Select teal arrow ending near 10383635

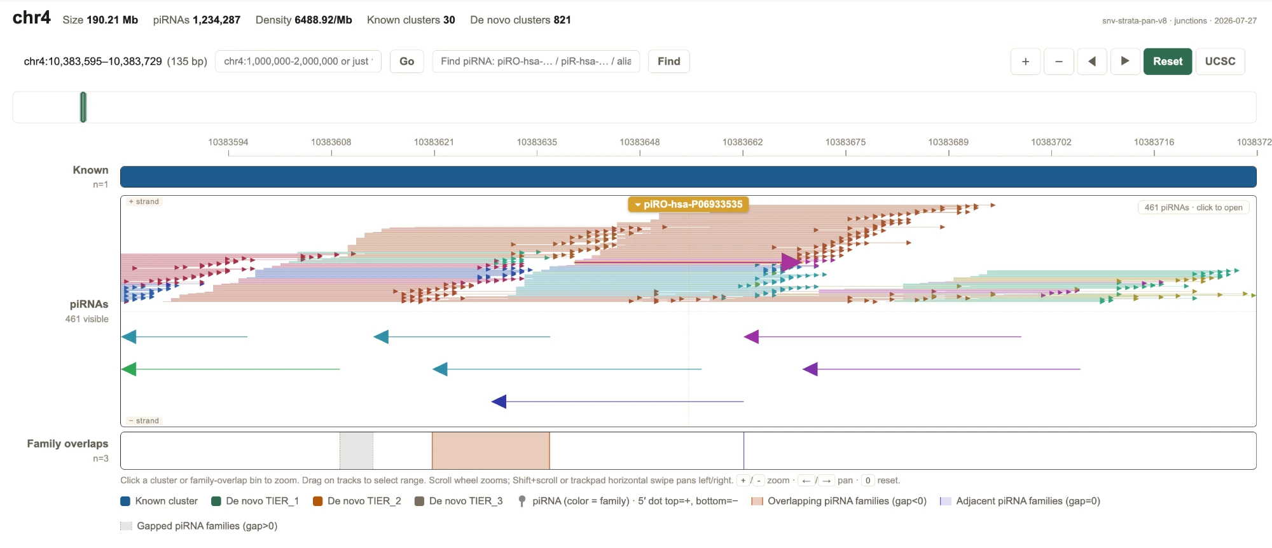tap(462, 337)
